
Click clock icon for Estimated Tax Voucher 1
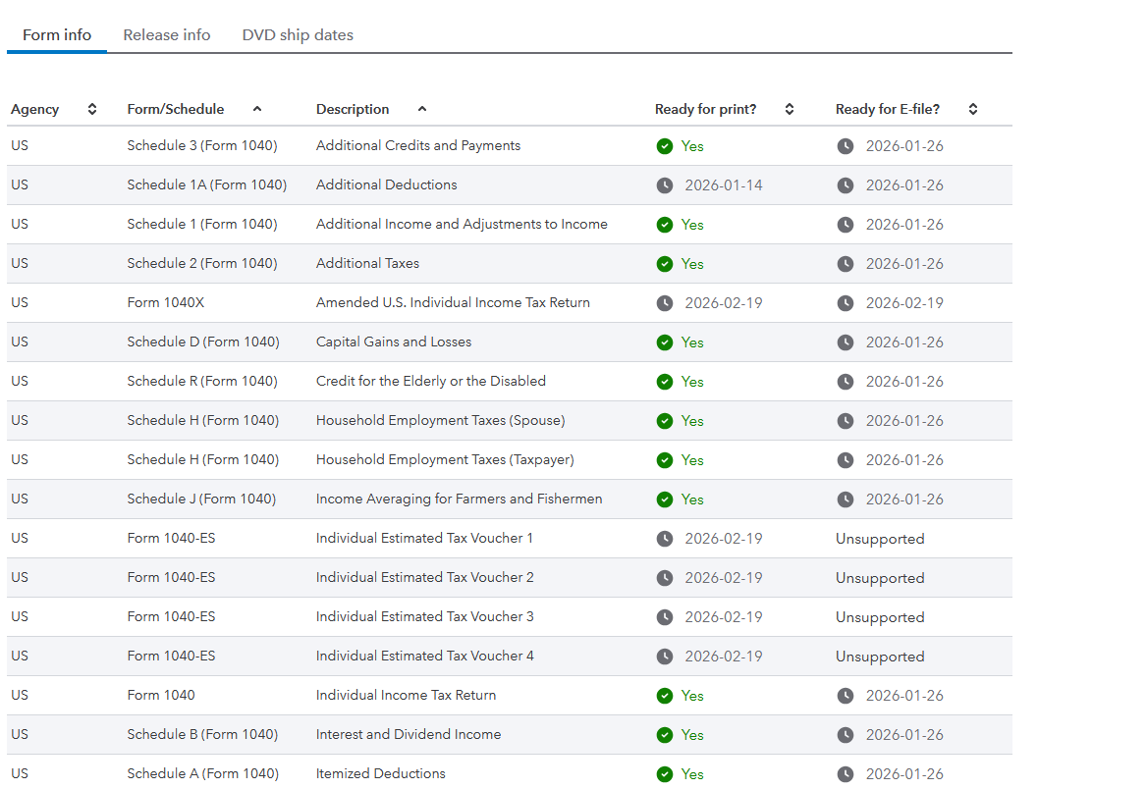pyautogui.click(x=665, y=539)
